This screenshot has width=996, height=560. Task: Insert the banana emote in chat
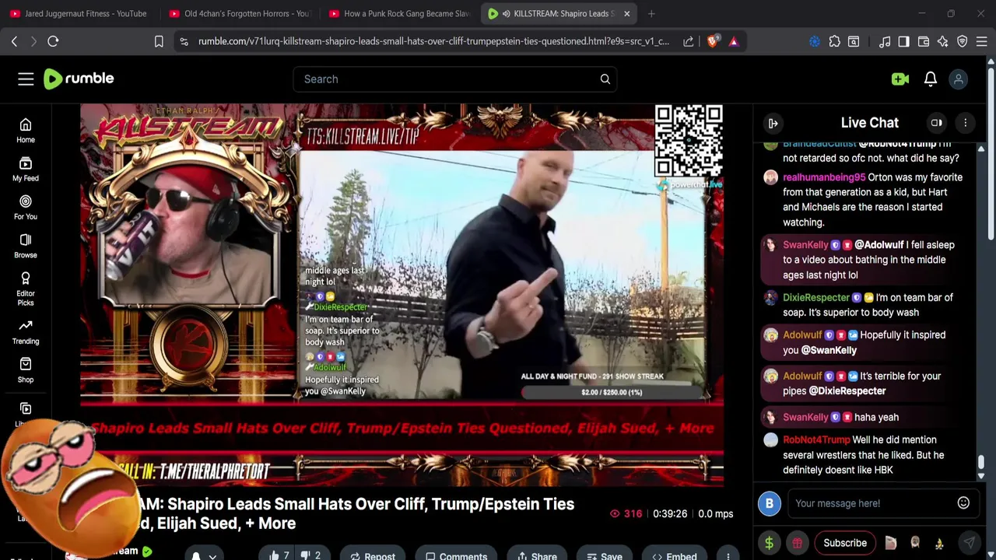(x=939, y=543)
